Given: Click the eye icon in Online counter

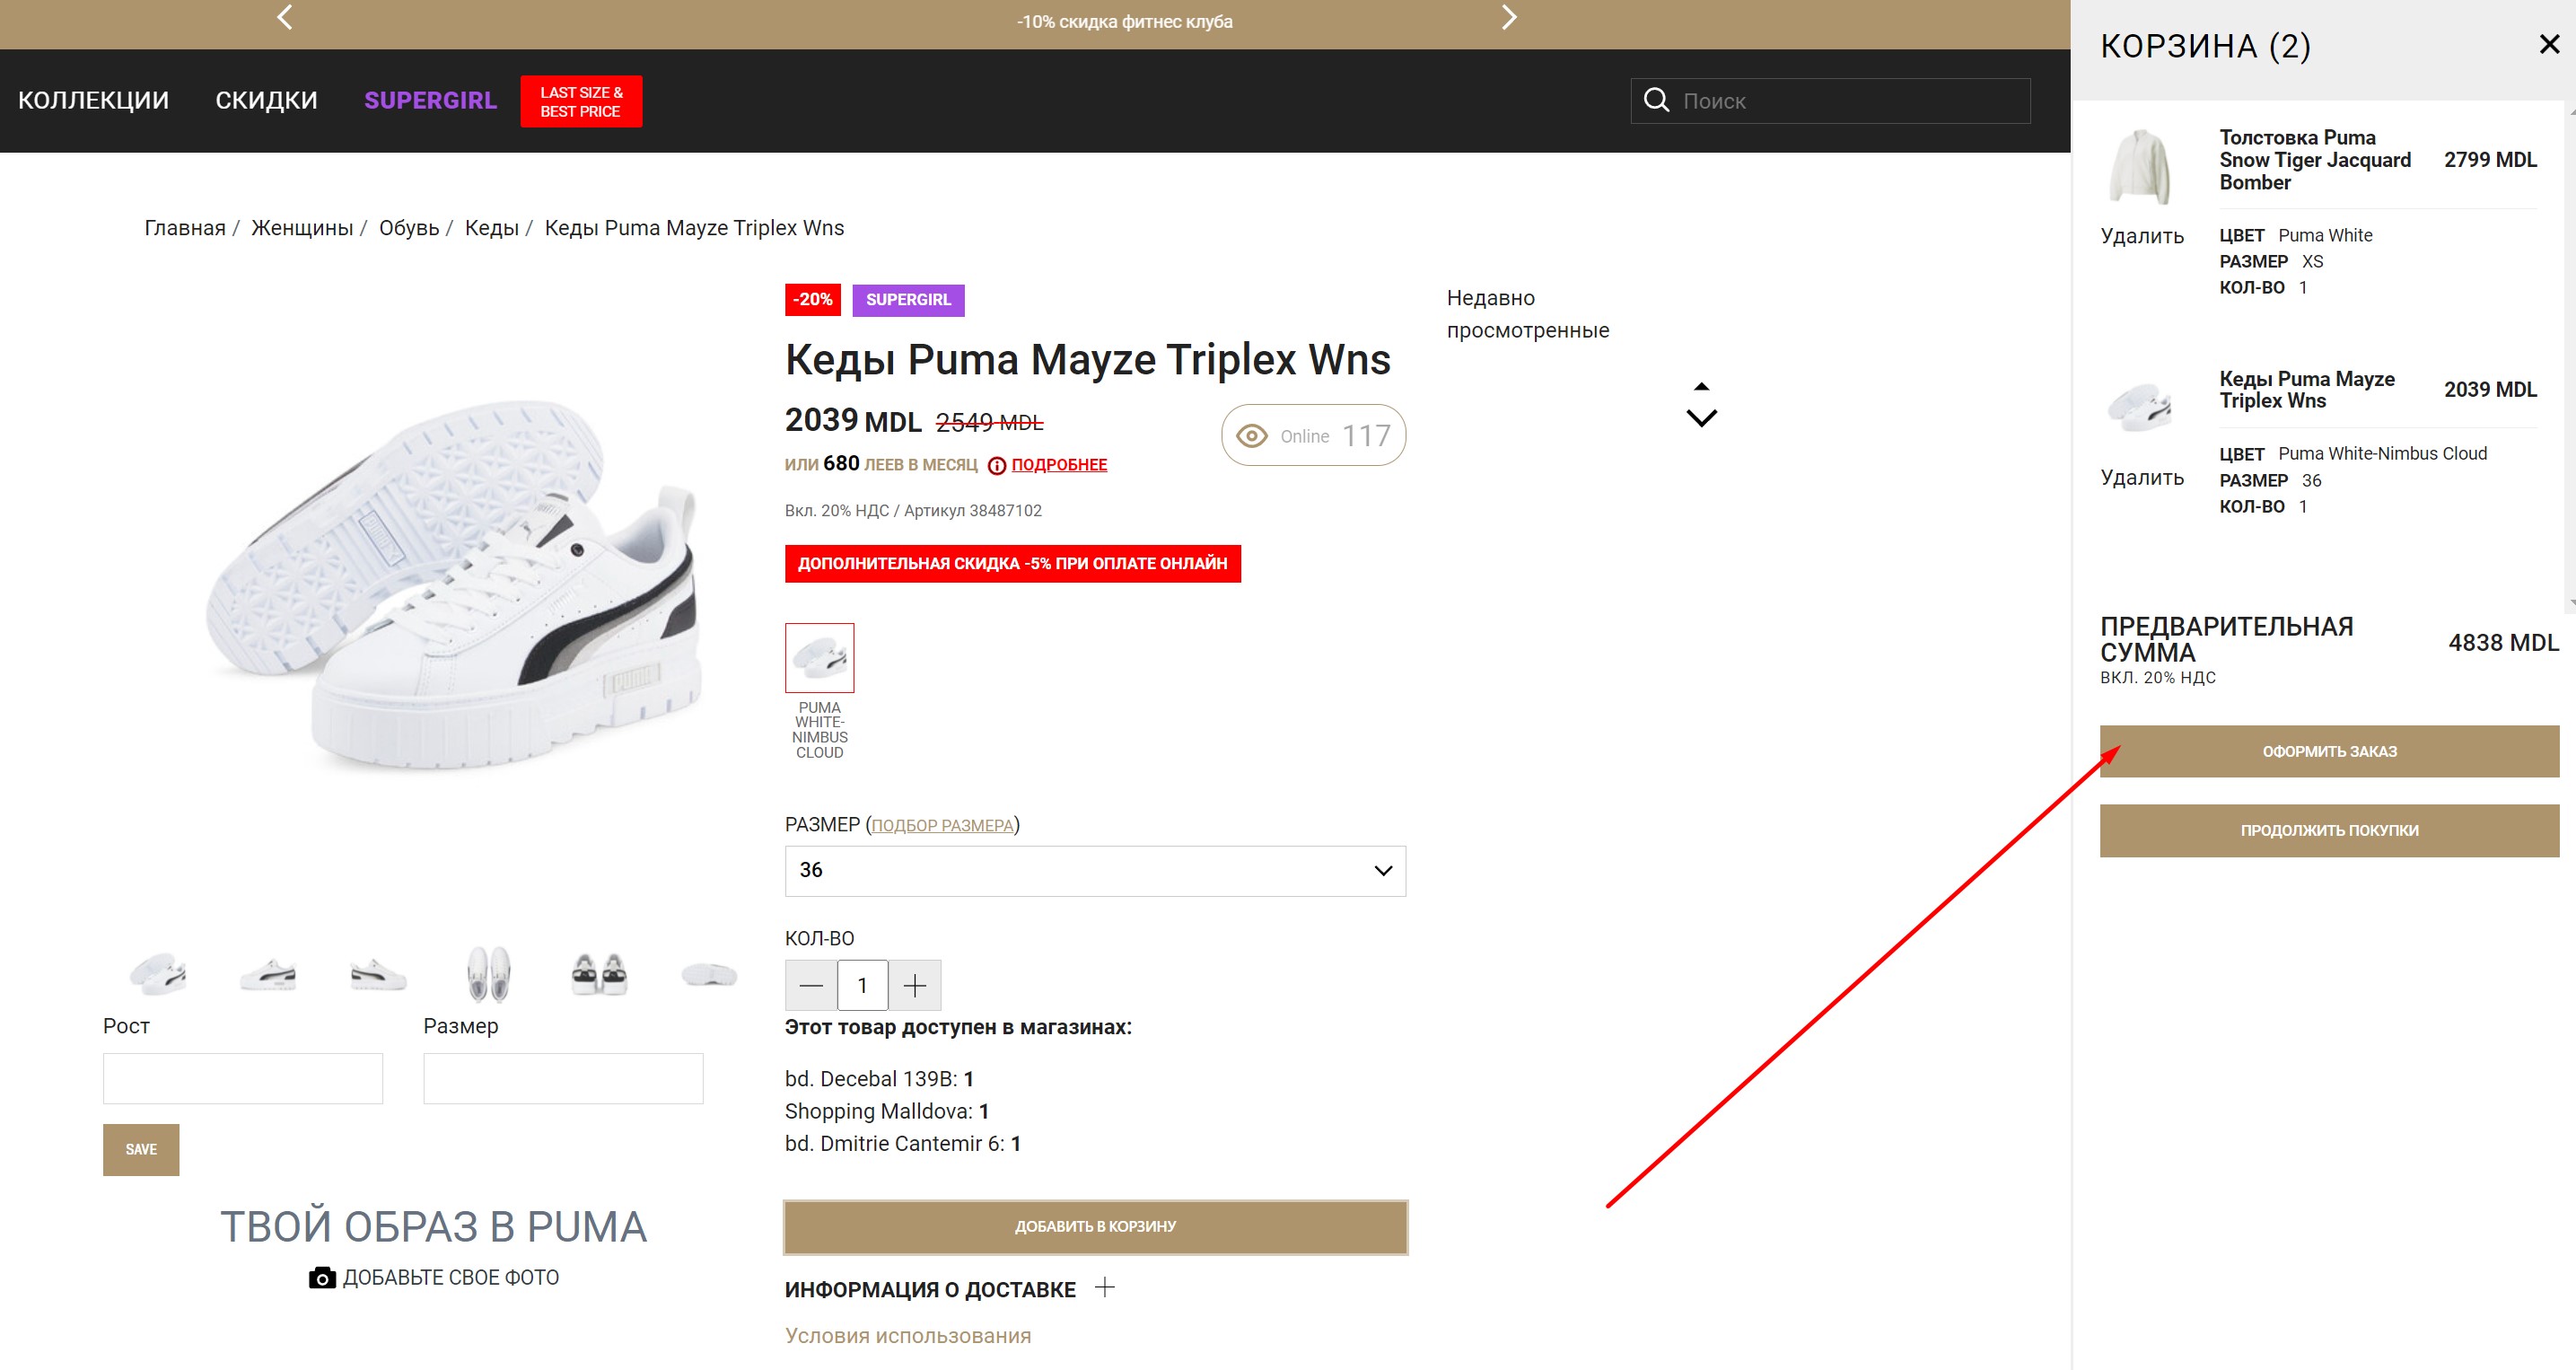Looking at the screenshot, I should click(x=1251, y=436).
